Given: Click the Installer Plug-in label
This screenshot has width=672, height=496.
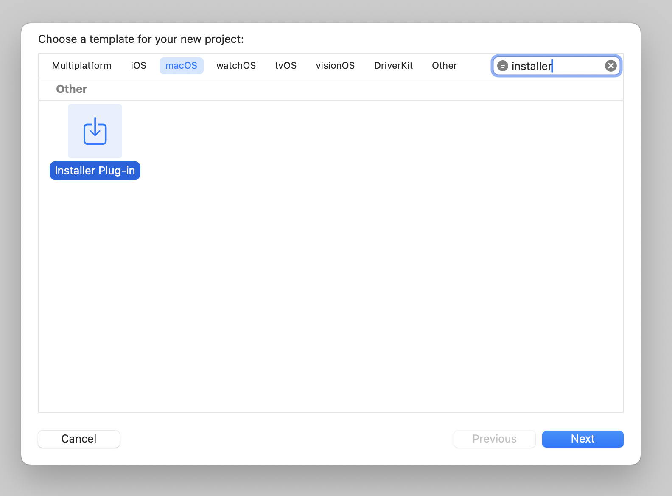Looking at the screenshot, I should click(x=95, y=171).
